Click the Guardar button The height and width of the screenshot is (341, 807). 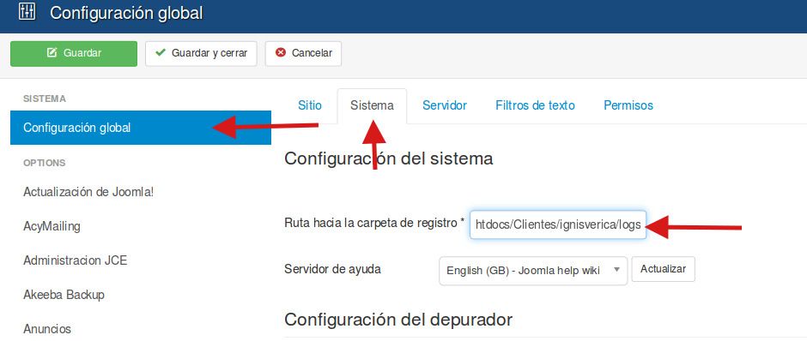(x=74, y=53)
